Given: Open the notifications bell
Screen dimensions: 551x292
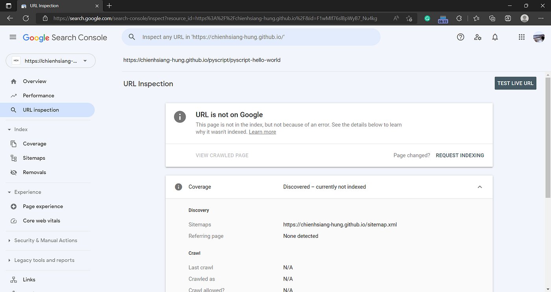Looking at the screenshot, I should pos(495,37).
